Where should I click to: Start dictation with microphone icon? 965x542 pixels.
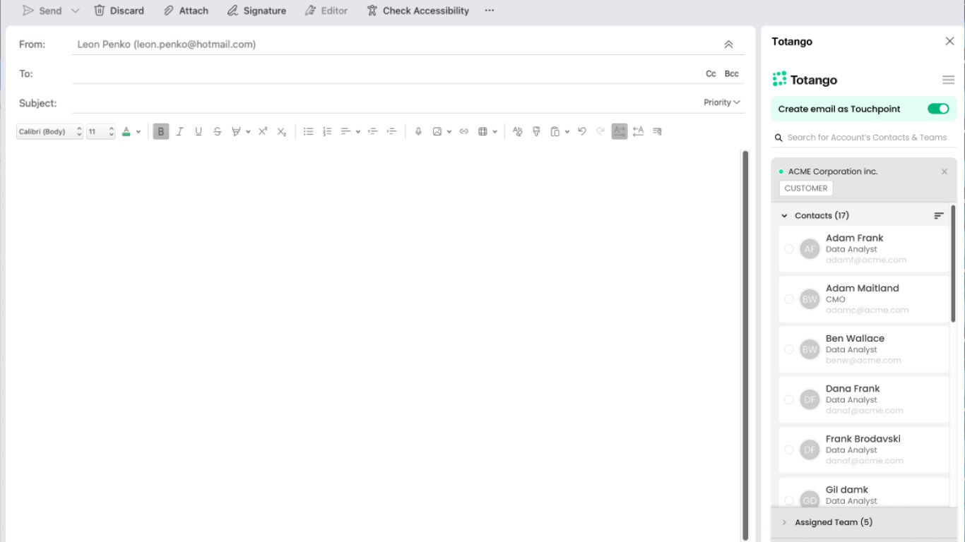coord(418,131)
